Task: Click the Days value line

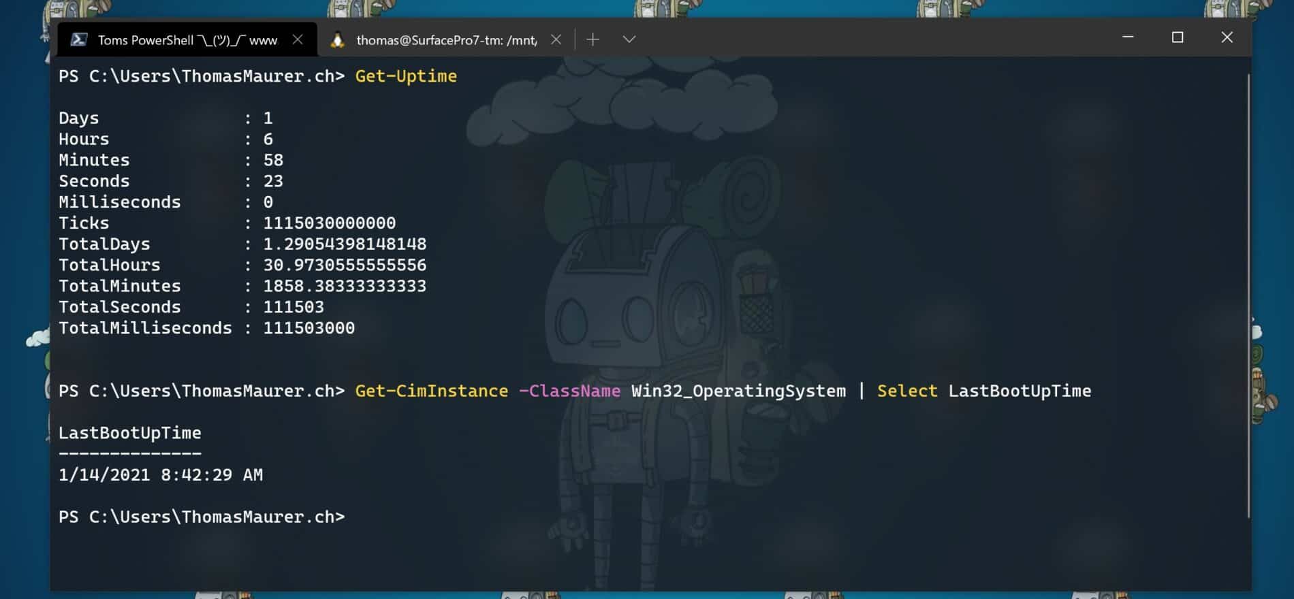Action: pyautogui.click(x=165, y=118)
